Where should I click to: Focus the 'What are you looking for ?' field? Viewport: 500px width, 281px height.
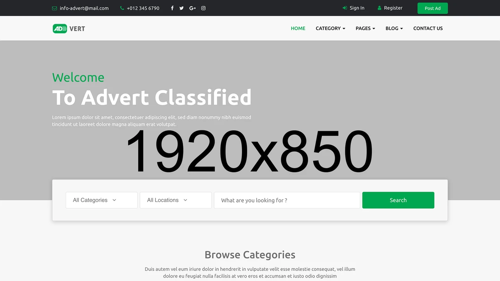287,200
